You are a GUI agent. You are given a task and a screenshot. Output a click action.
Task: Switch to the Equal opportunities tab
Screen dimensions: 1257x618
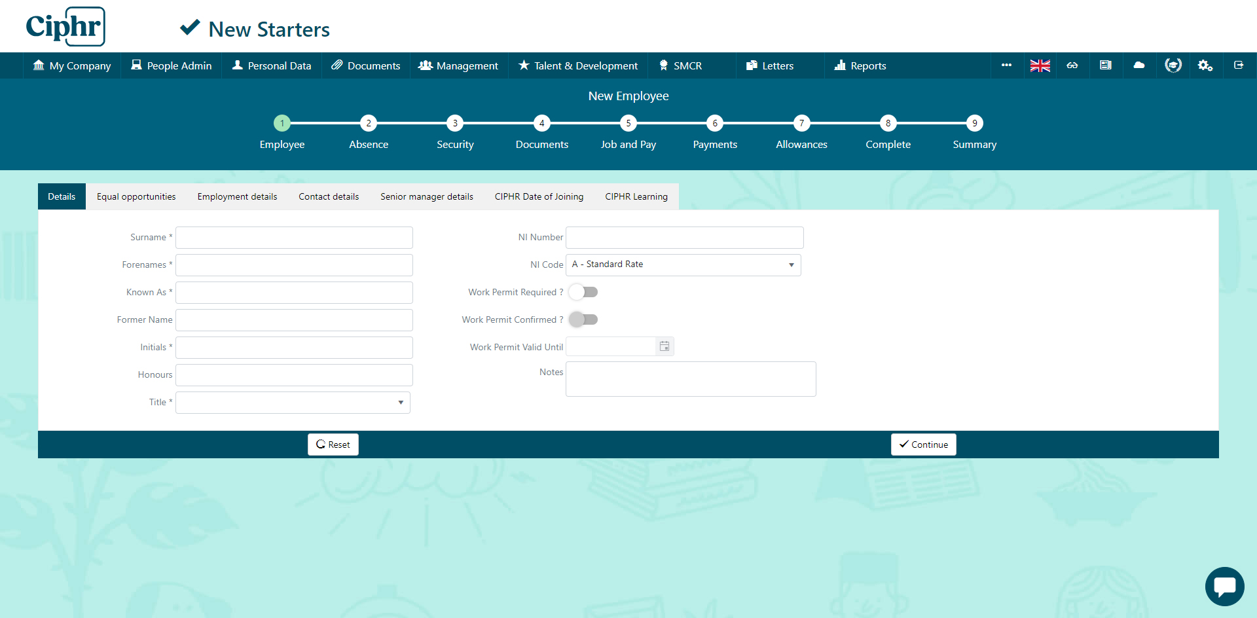click(136, 196)
